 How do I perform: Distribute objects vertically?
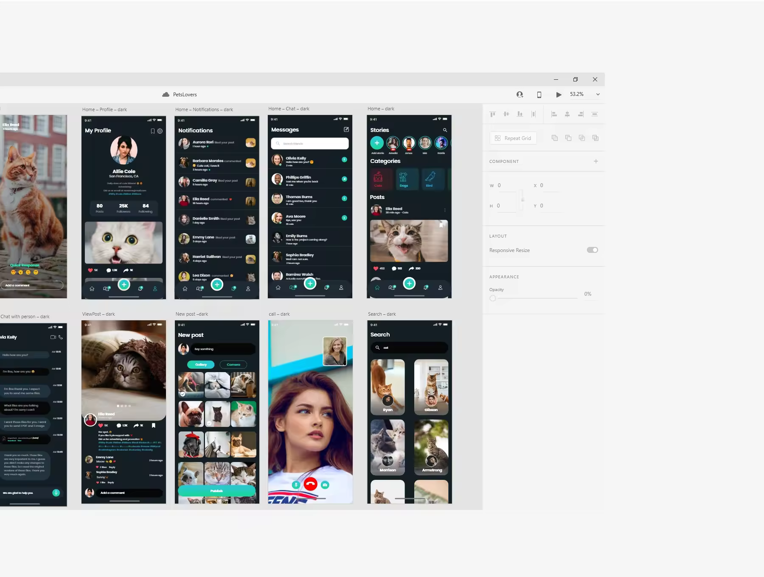coord(595,114)
